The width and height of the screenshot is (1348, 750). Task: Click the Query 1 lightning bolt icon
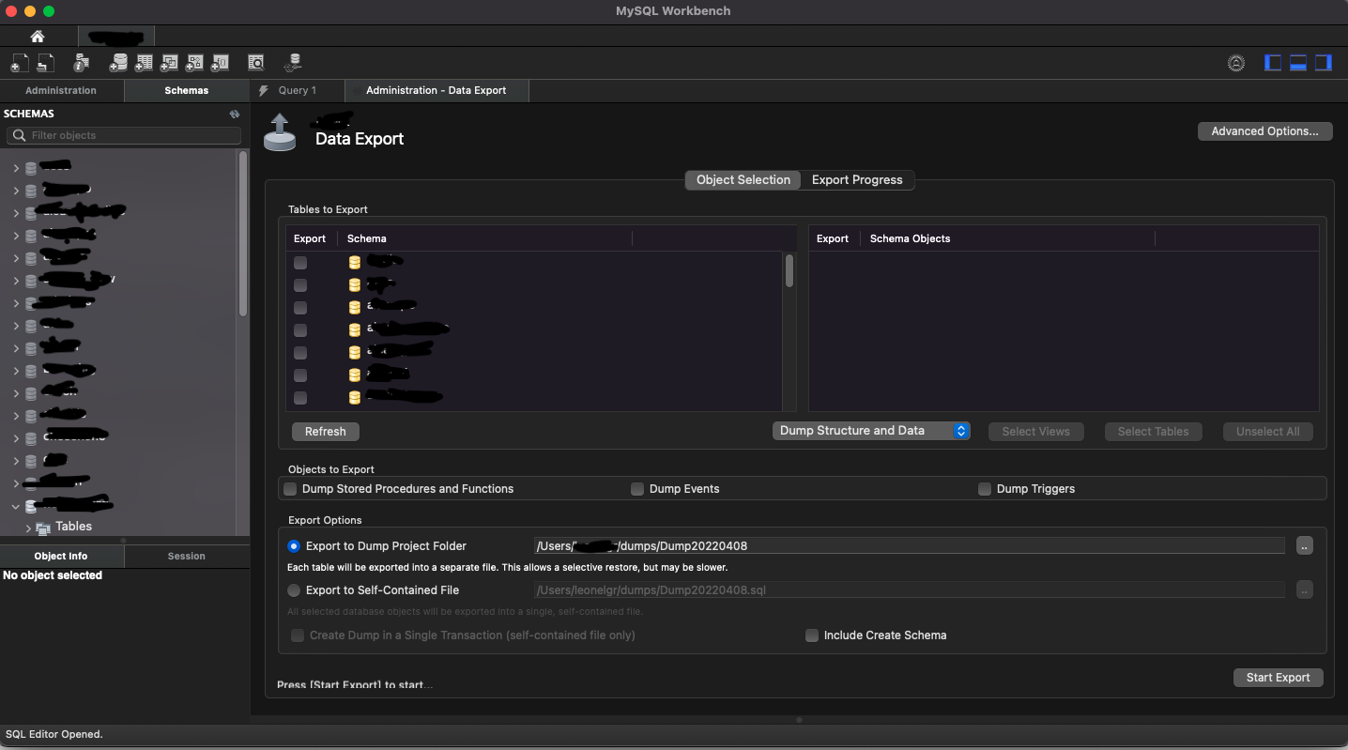tap(264, 90)
